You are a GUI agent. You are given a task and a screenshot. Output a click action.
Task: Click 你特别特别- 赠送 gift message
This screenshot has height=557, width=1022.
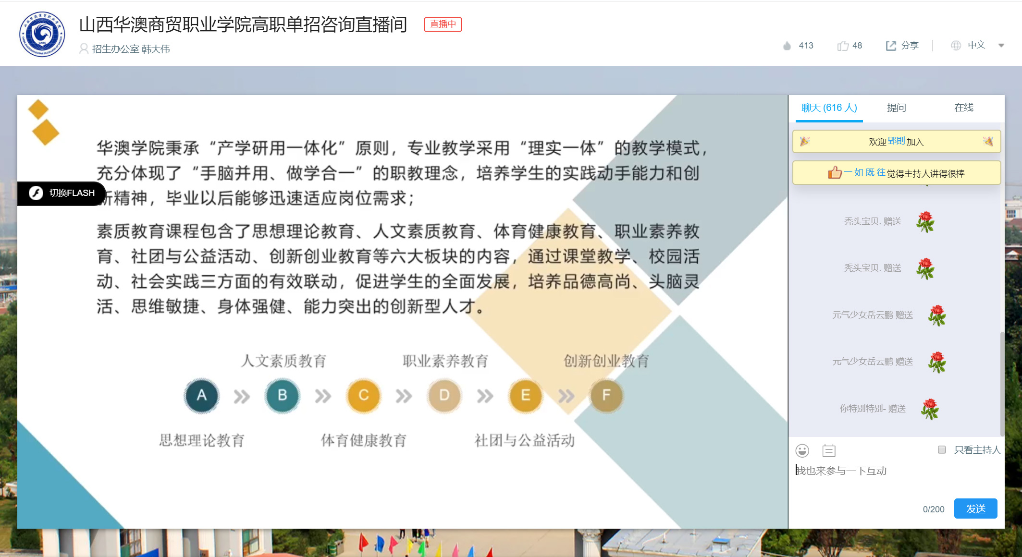tap(873, 409)
